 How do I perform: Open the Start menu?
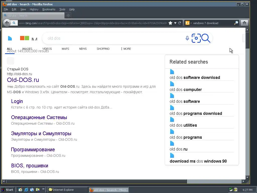tap(8, 190)
